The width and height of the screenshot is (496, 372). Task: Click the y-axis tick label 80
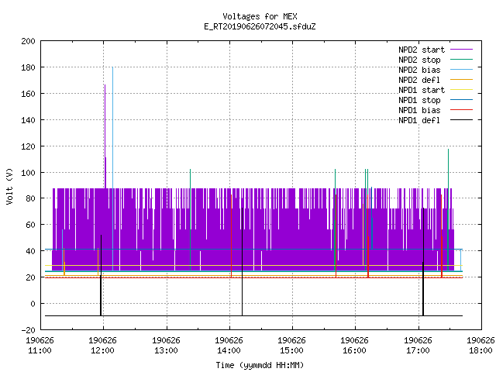(30, 198)
